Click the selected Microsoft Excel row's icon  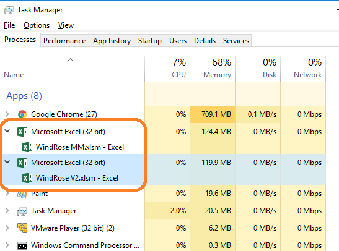coord(22,163)
